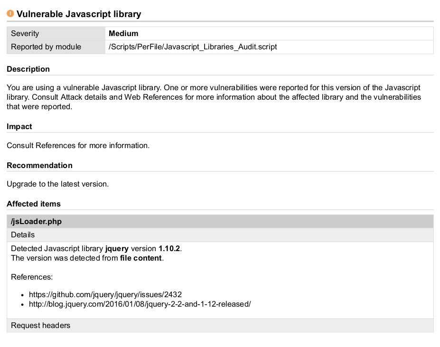Click the Description section heading

(x=28, y=69)
